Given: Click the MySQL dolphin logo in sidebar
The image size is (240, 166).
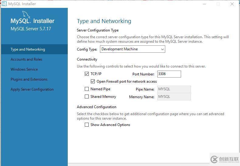Looking at the screenshot, I should [26, 15].
